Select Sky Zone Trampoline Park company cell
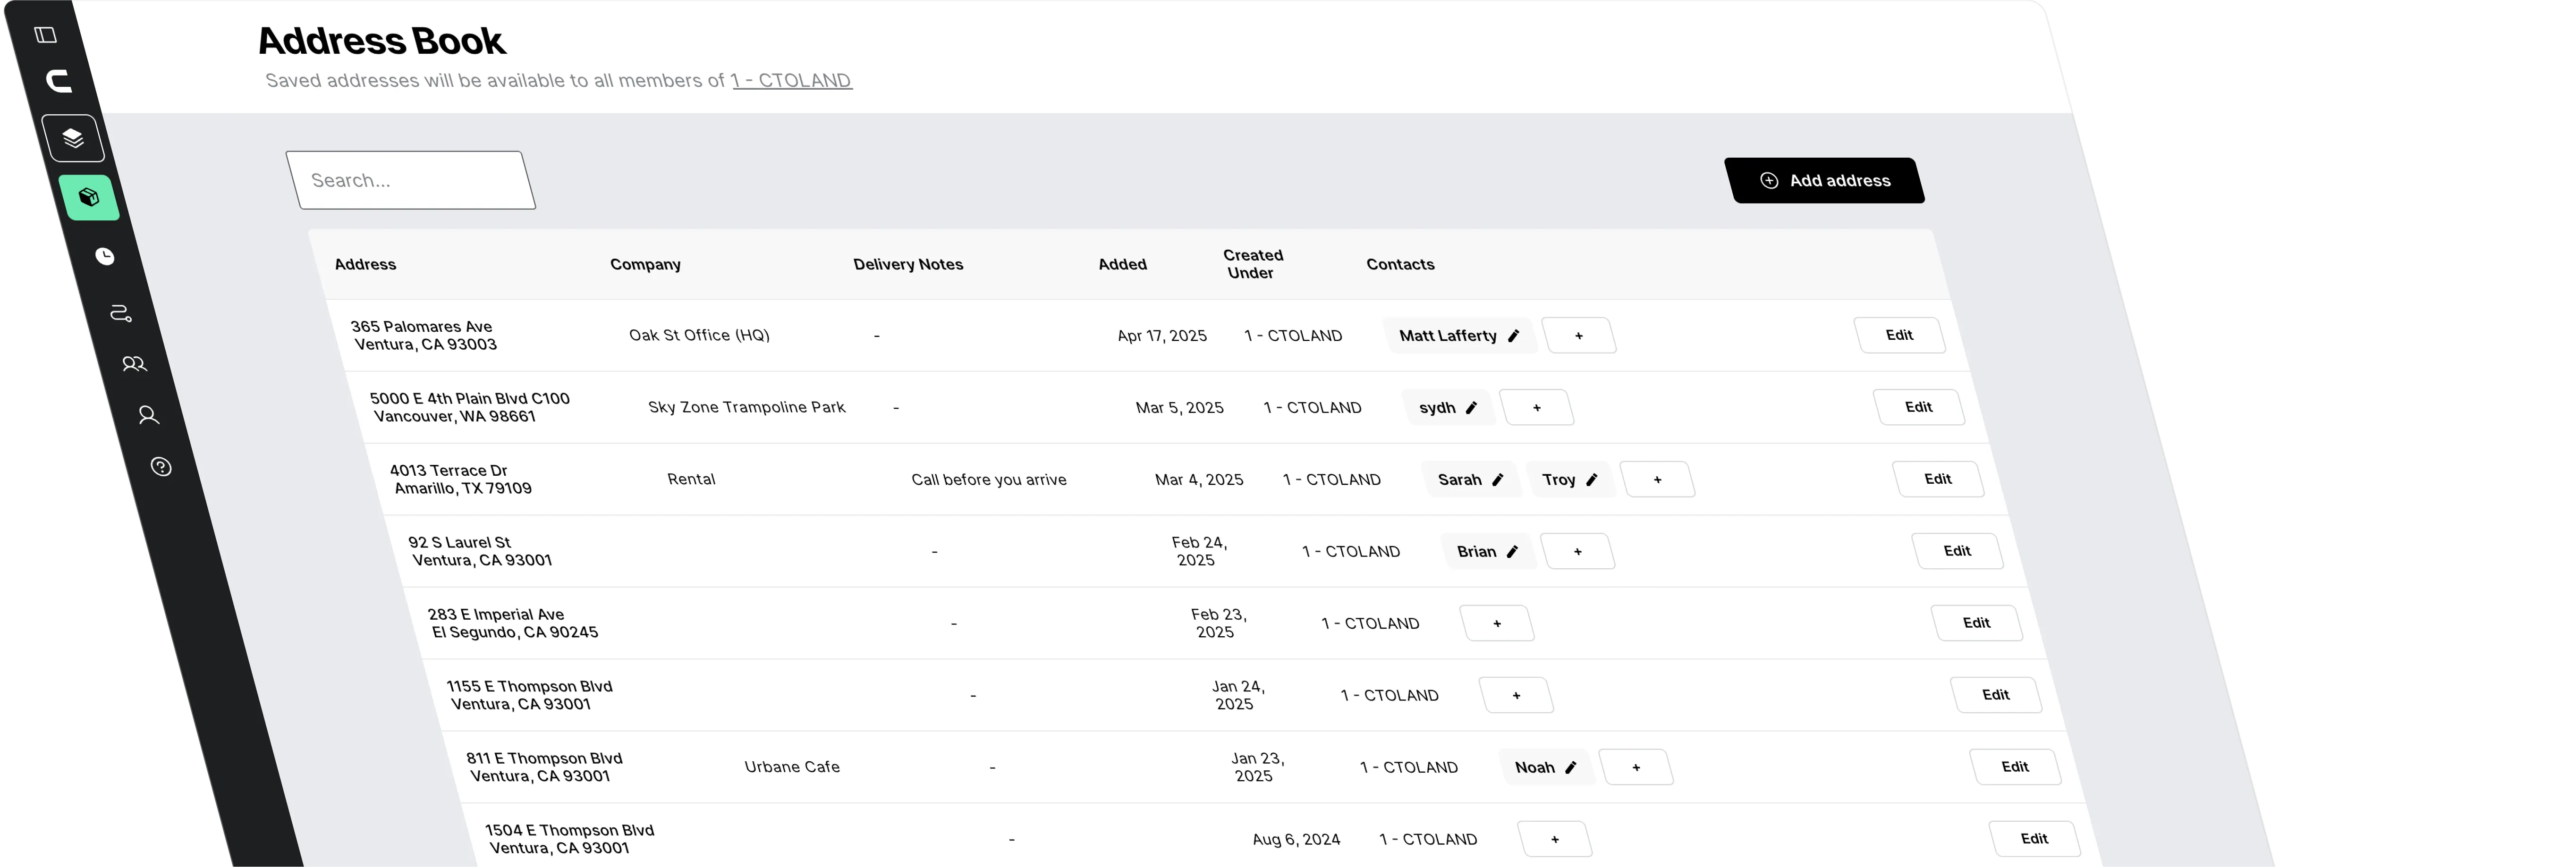This screenshot has height=867, width=2576. click(746, 408)
